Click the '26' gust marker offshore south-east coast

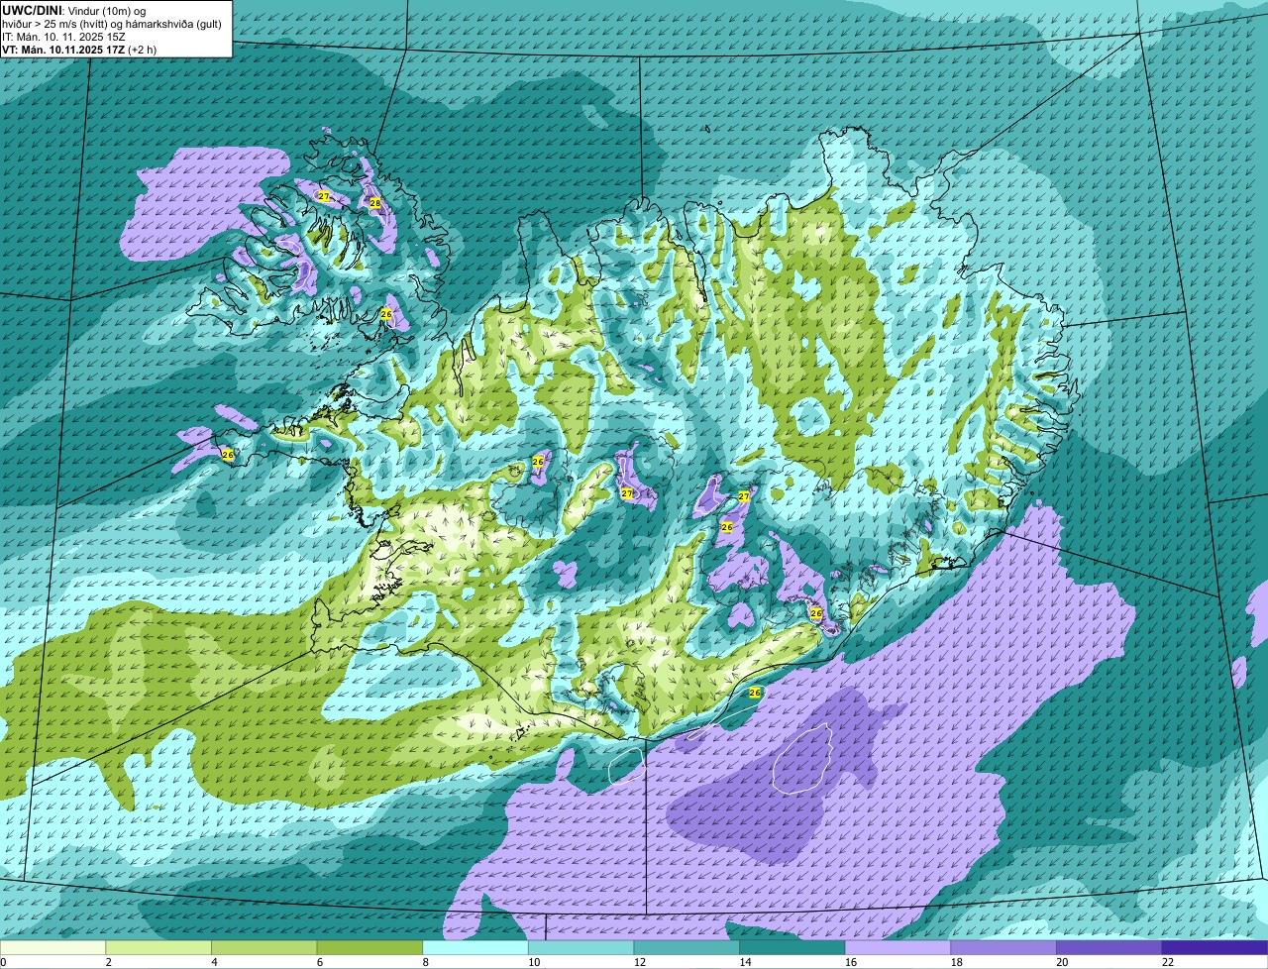(x=755, y=693)
